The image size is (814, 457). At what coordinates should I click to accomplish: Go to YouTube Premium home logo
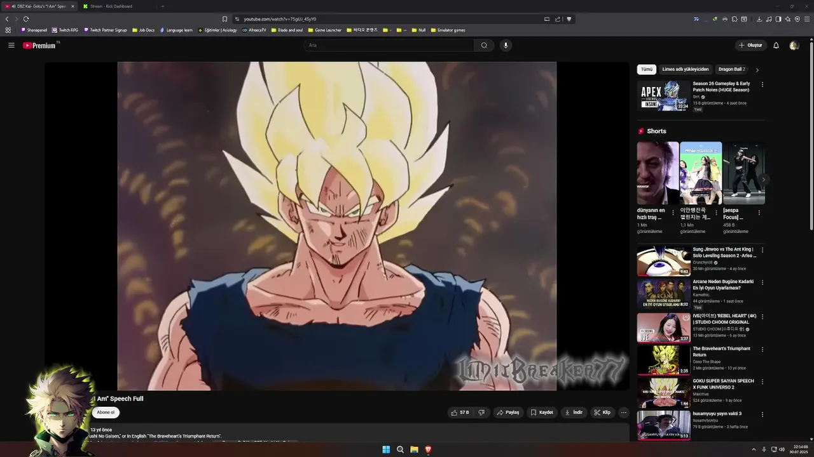40,45
